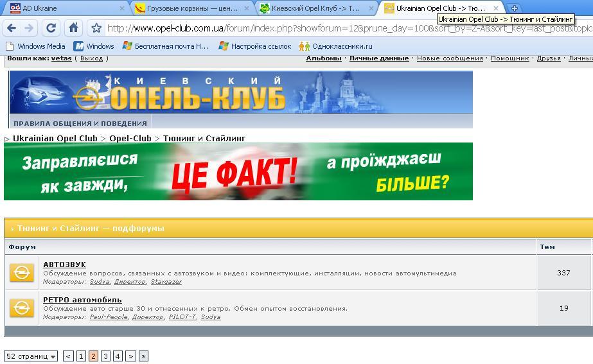
Task: Click the browser forward arrow
Action: (29, 28)
